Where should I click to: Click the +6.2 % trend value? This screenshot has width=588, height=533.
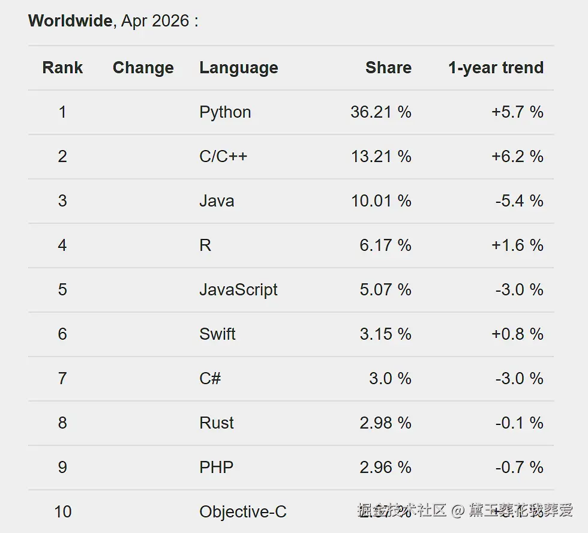517,157
